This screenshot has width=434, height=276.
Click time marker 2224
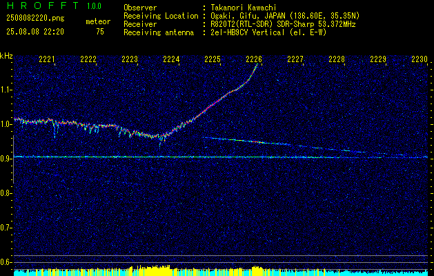point(171,59)
